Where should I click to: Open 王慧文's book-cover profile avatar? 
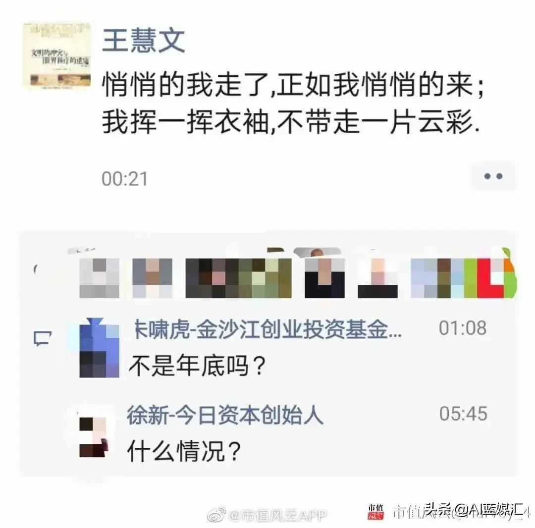tap(57, 54)
